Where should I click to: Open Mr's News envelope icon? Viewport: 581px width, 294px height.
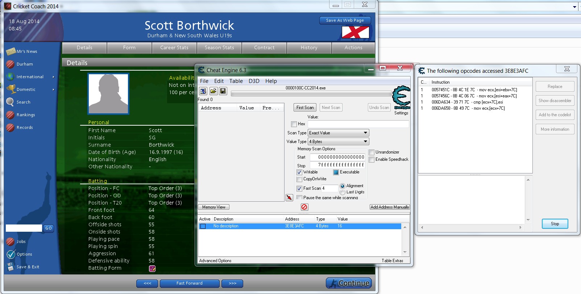[11, 51]
